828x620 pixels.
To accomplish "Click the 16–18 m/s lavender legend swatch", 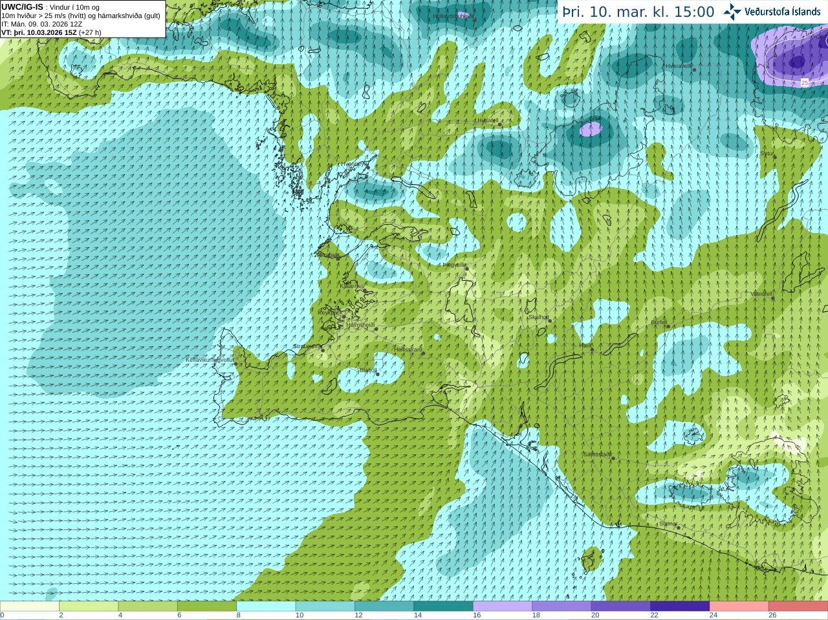I will coord(503,606).
